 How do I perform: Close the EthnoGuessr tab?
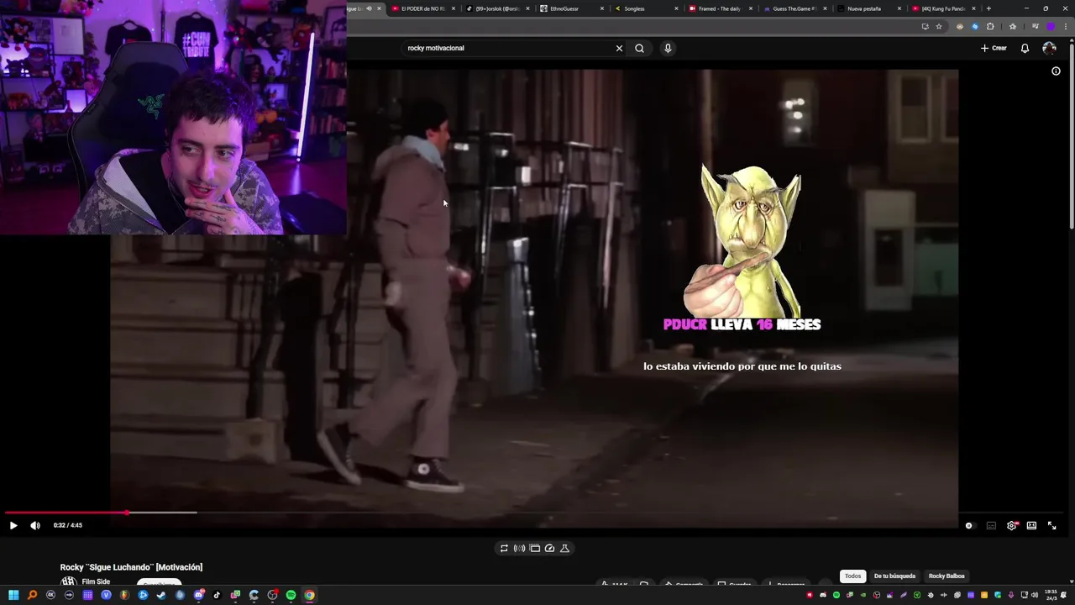coord(602,8)
